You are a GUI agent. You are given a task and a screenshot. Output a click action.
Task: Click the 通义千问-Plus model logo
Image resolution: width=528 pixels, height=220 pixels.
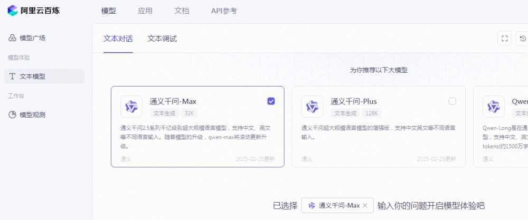tap(312, 107)
